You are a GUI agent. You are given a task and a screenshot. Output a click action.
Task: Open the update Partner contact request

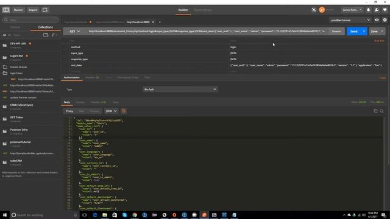(x=23, y=97)
